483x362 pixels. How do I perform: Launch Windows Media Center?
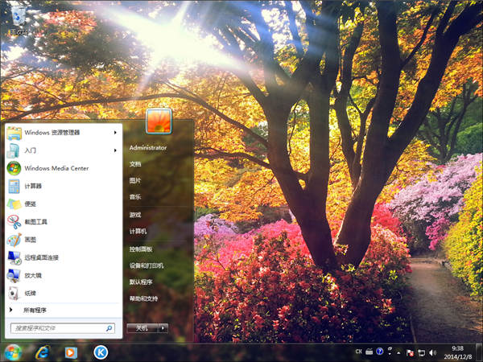pos(63,168)
